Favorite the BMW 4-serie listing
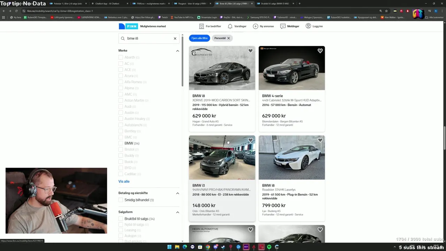 click(x=320, y=51)
